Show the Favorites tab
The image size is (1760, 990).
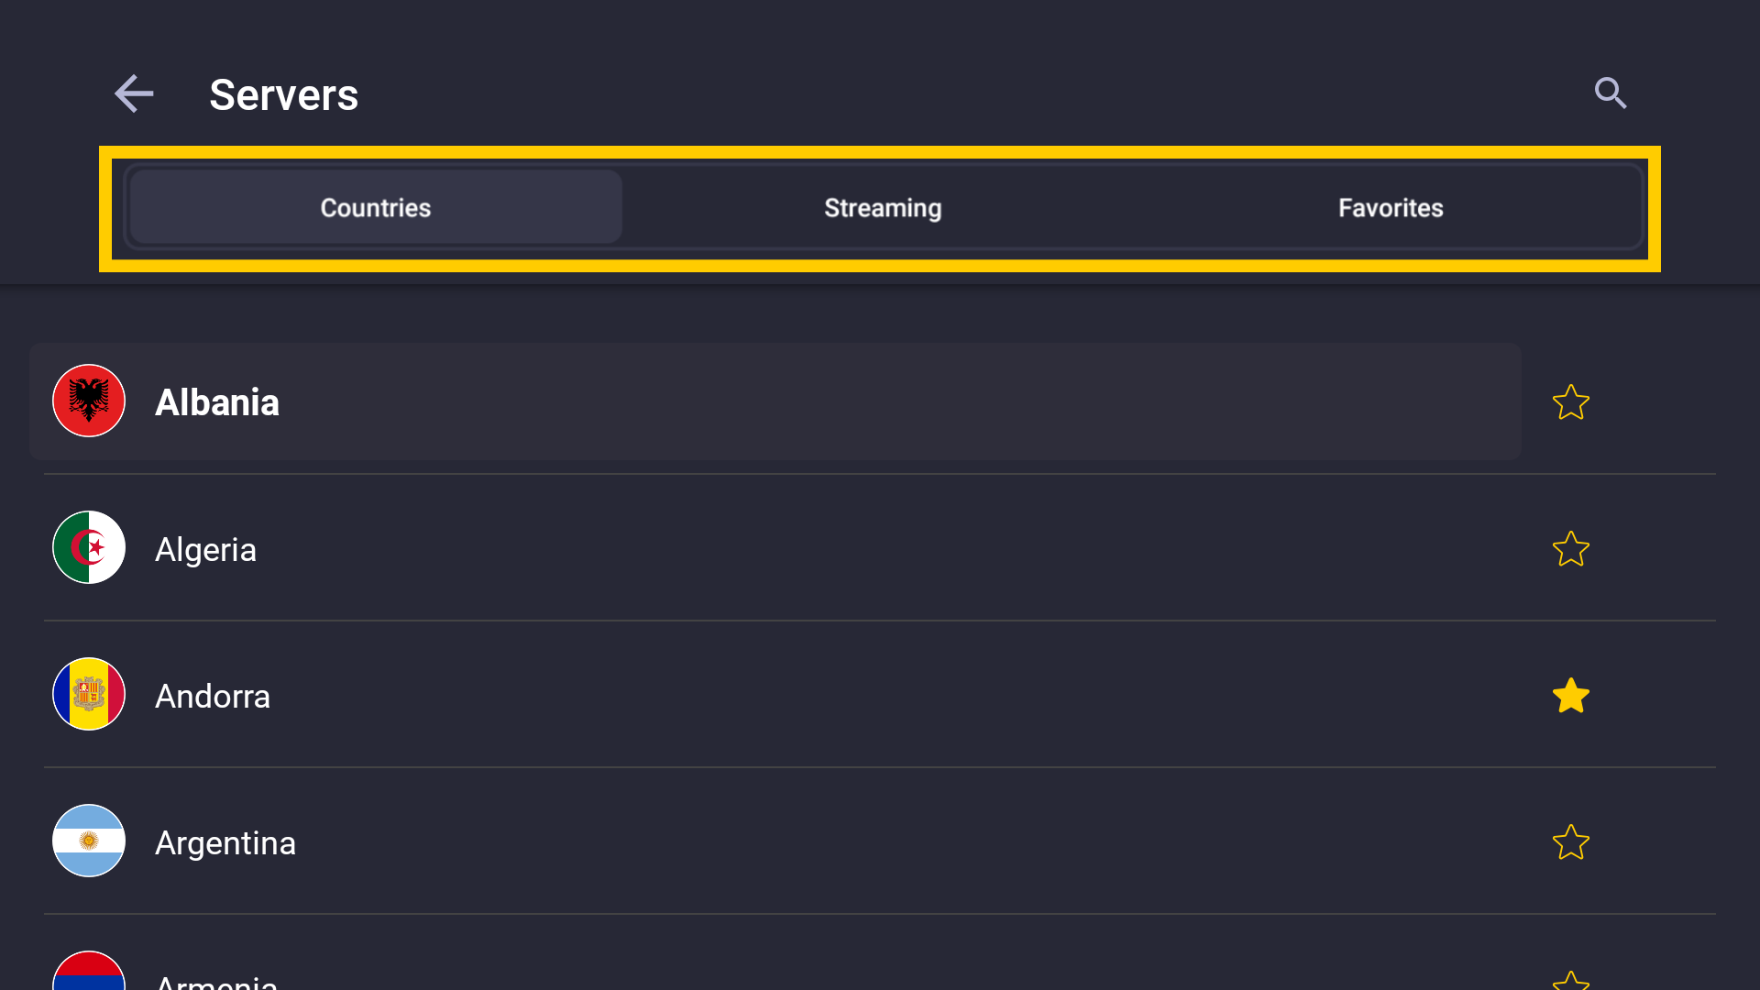(x=1391, y=207)
